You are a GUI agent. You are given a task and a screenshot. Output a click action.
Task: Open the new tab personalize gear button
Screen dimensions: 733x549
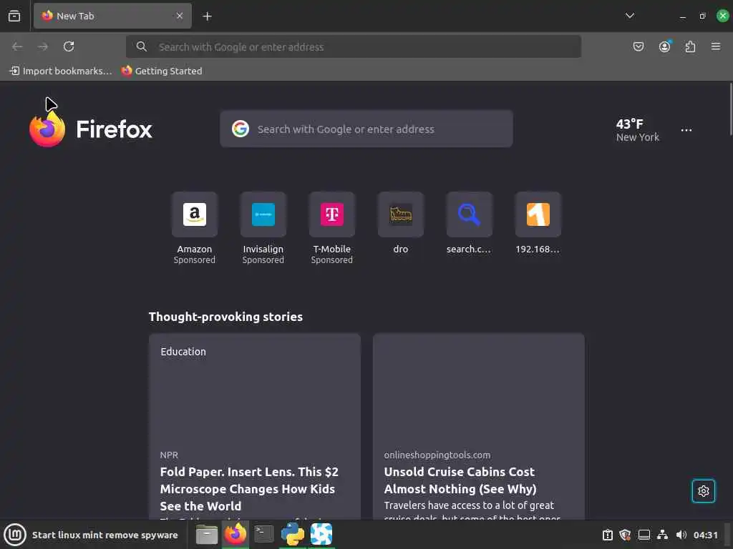click(x=703, y=491)
